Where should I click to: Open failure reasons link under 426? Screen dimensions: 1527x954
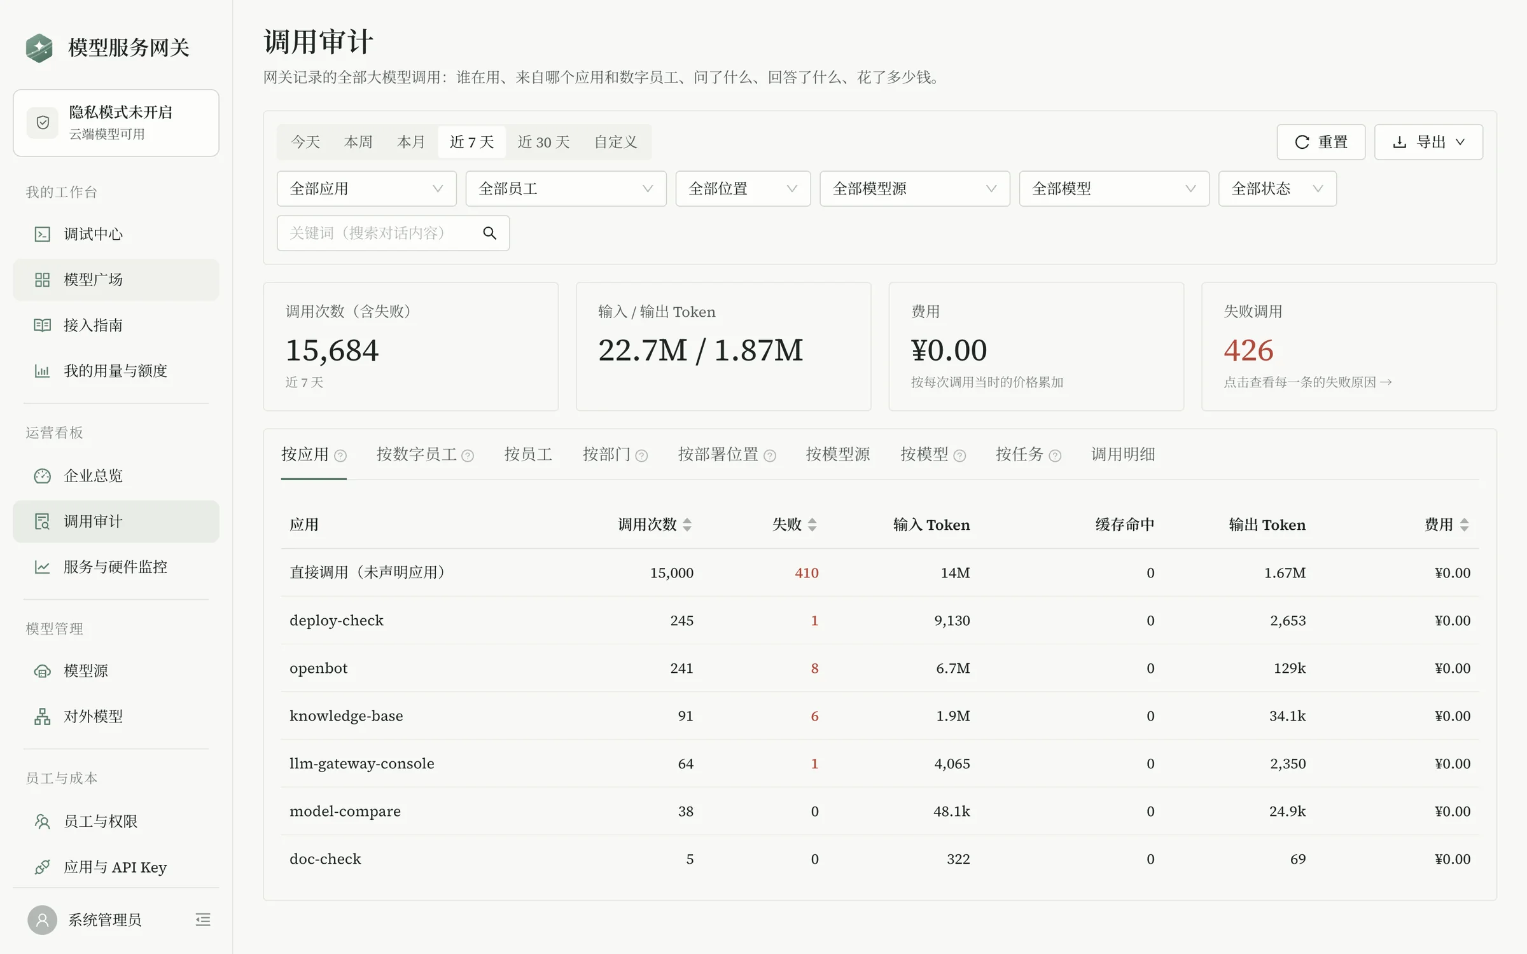click(x=1307, y=382)
